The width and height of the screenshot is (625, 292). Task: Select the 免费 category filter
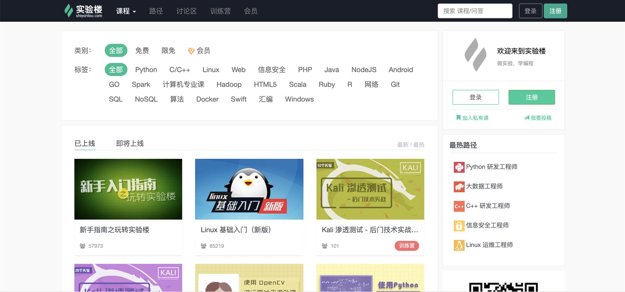(142, 51)
